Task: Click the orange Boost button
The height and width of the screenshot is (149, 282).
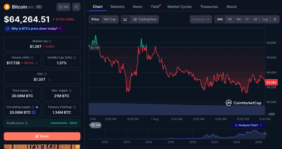Action: click(42, 136)
